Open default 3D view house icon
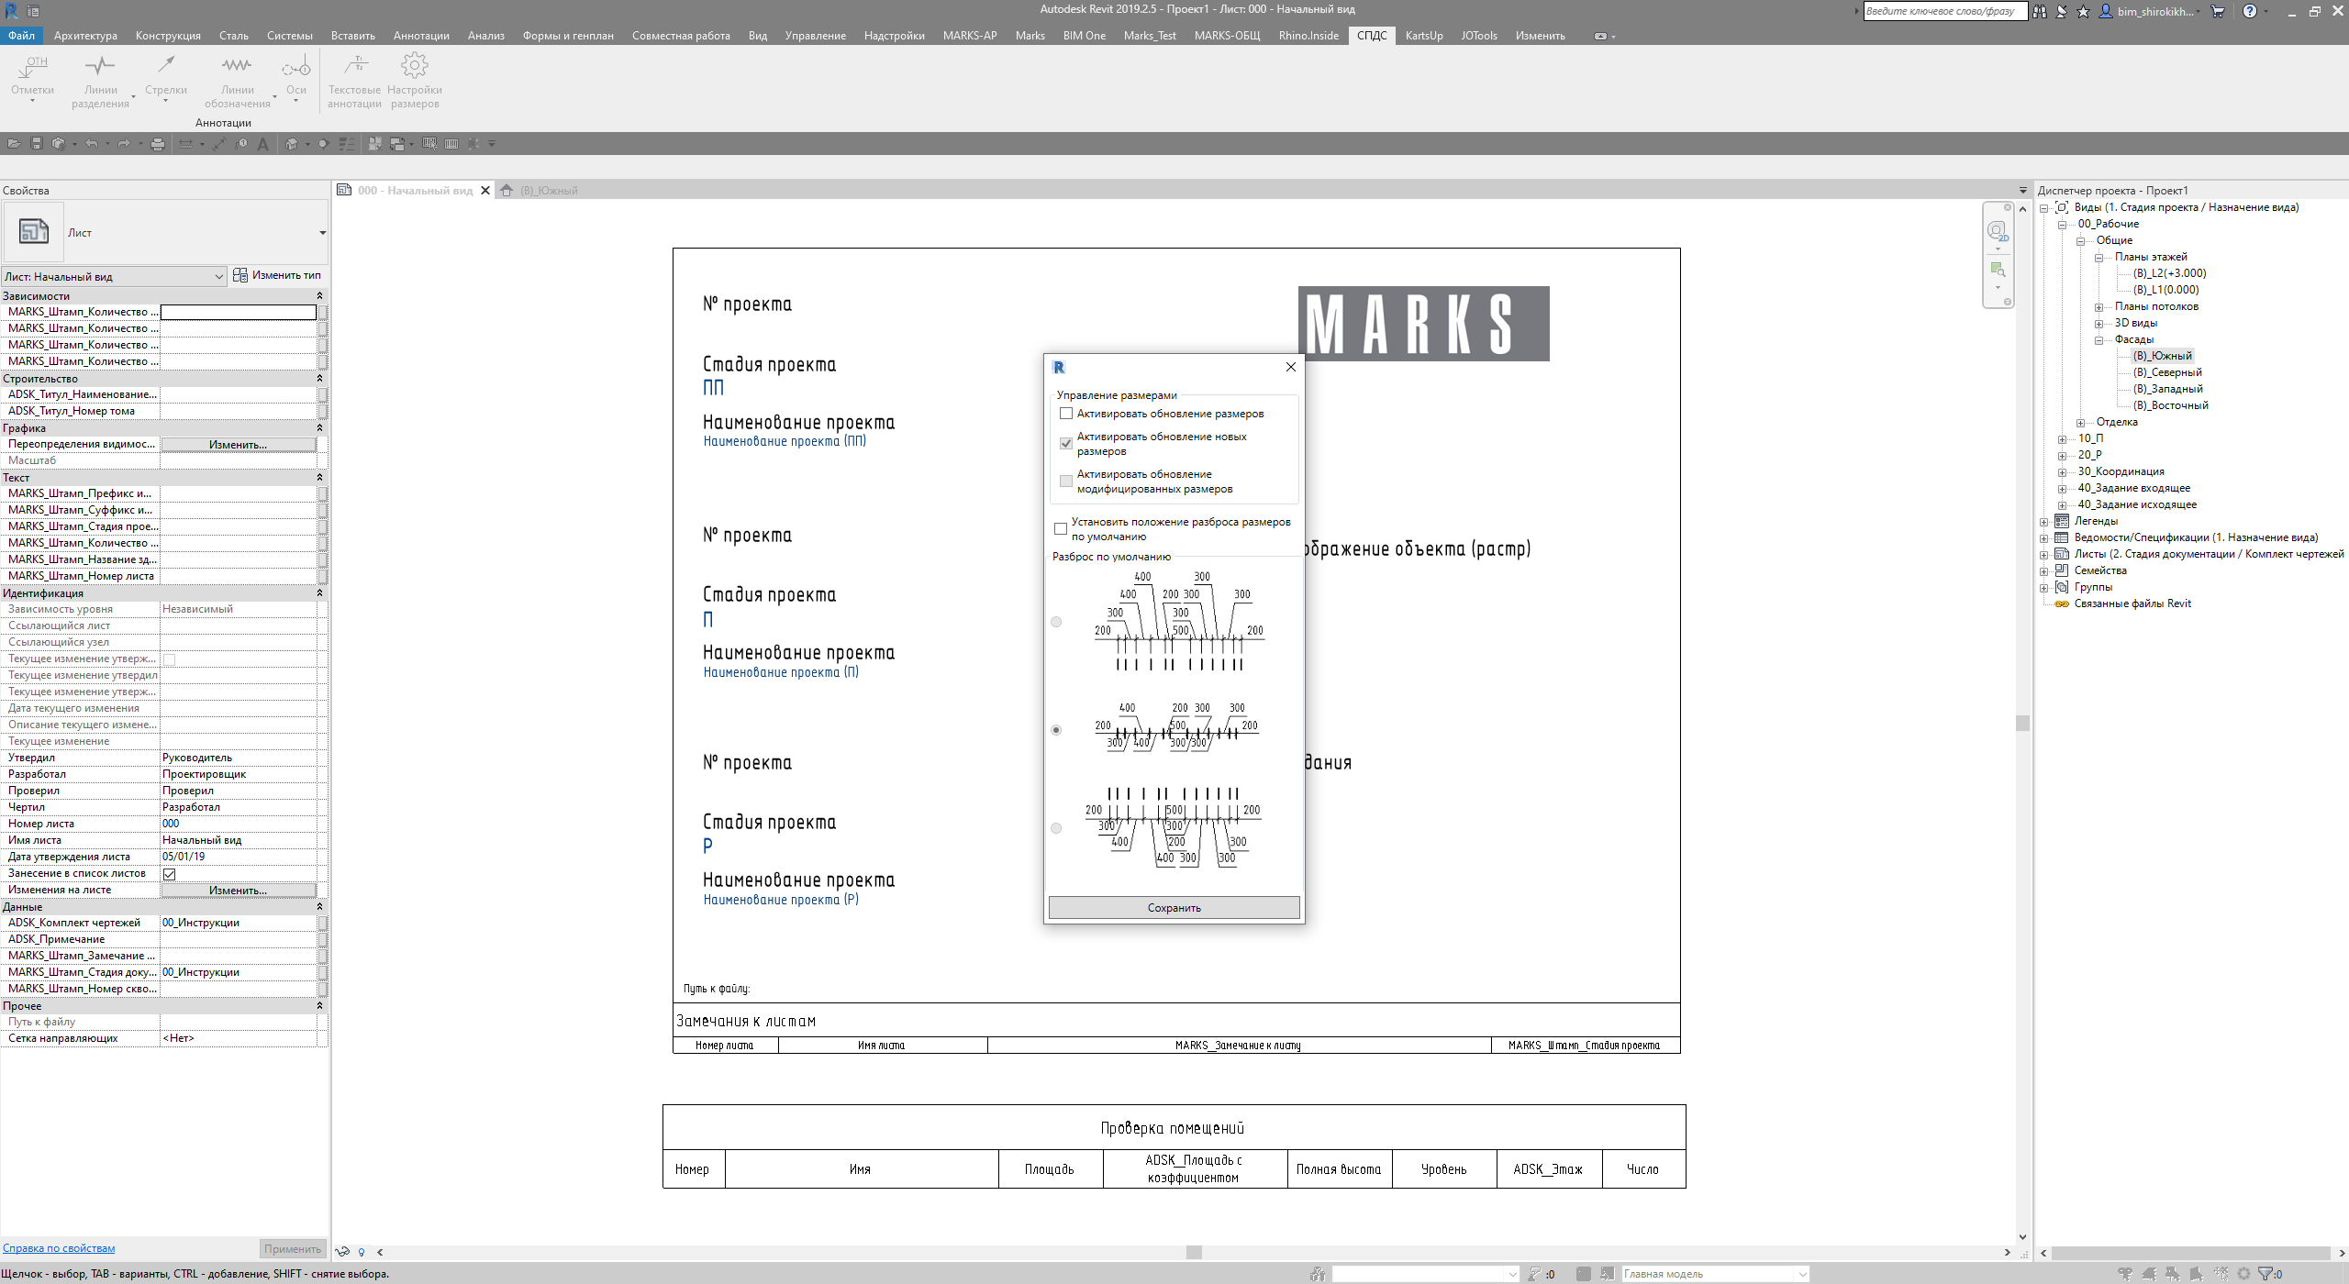 (x=292, y=143)
